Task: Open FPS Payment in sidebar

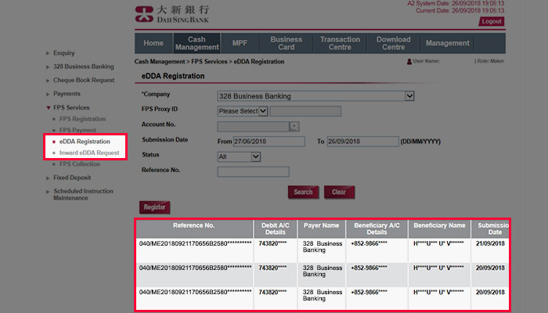Action: [x=78, y=130]
